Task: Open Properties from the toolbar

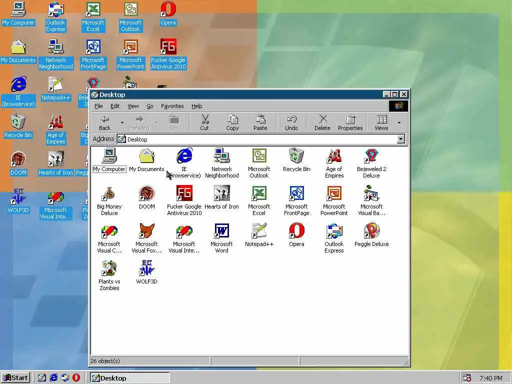Action: point(350,123)
